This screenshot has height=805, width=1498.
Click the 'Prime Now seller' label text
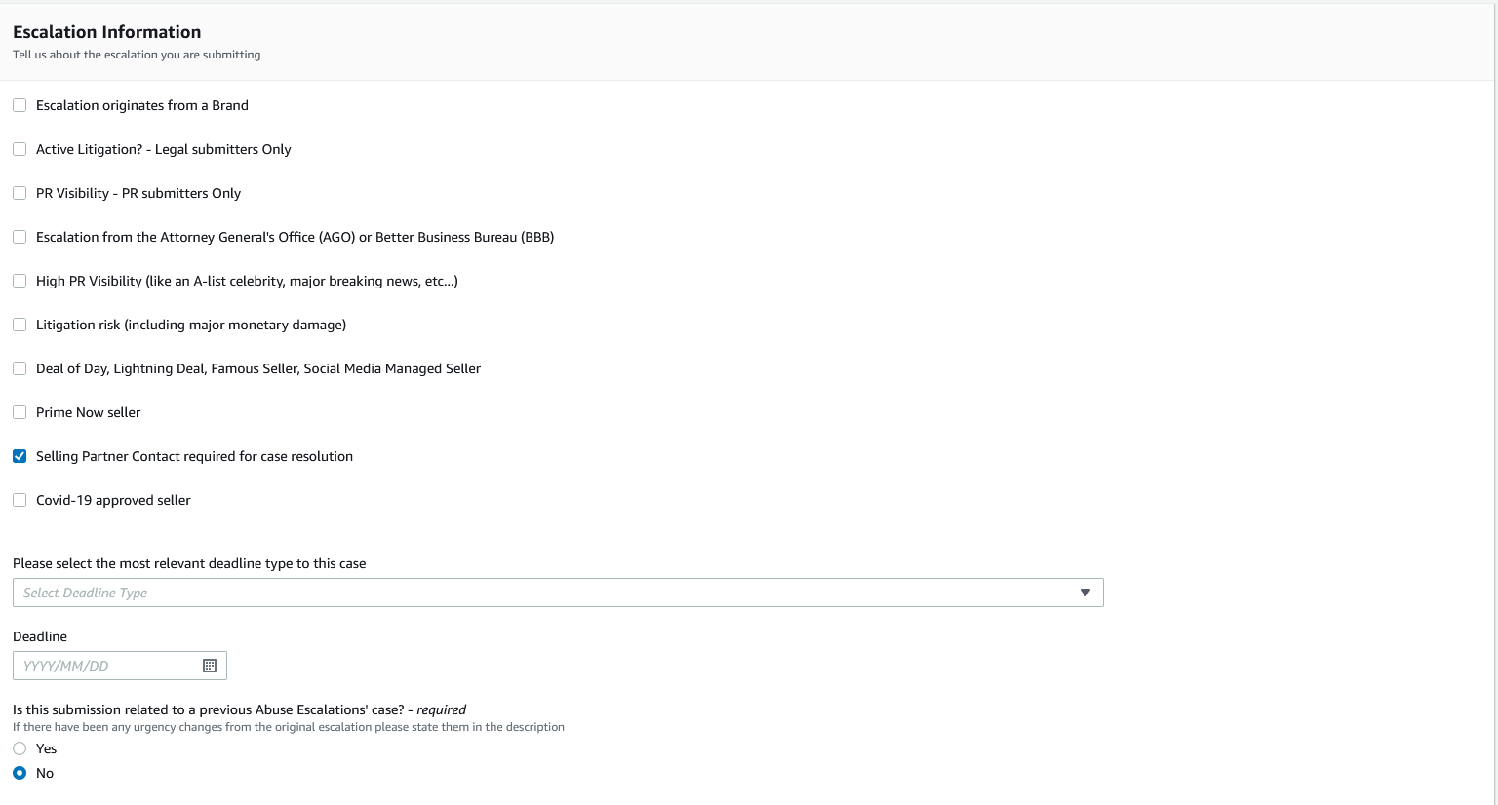(88, 412)
